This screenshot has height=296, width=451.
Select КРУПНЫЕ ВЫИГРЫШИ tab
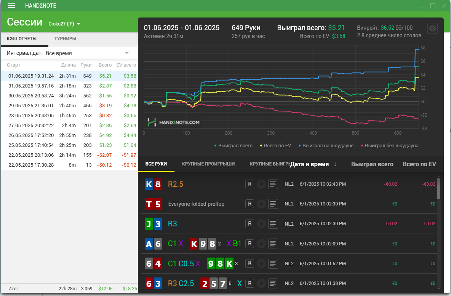pos(270,164)
